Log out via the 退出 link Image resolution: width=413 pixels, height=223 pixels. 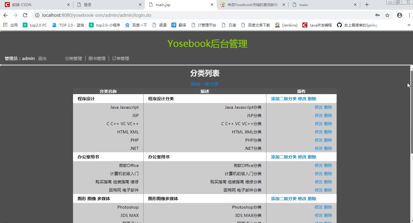pos(42,58)
